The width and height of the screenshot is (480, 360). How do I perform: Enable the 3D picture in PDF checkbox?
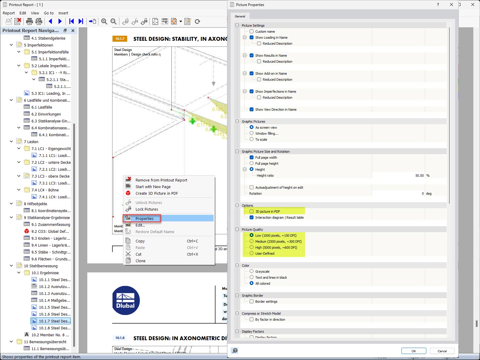(x=252, y=211)
